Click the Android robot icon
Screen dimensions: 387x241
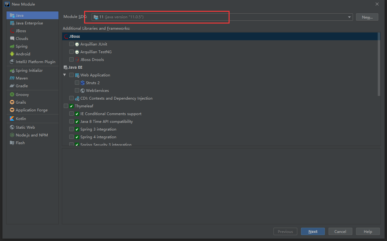[x=12, y=54]
